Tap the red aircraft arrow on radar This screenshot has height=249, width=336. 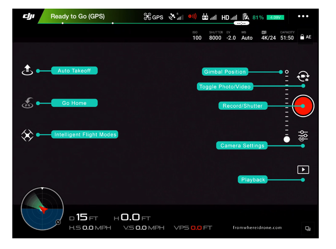click(43, 209)
